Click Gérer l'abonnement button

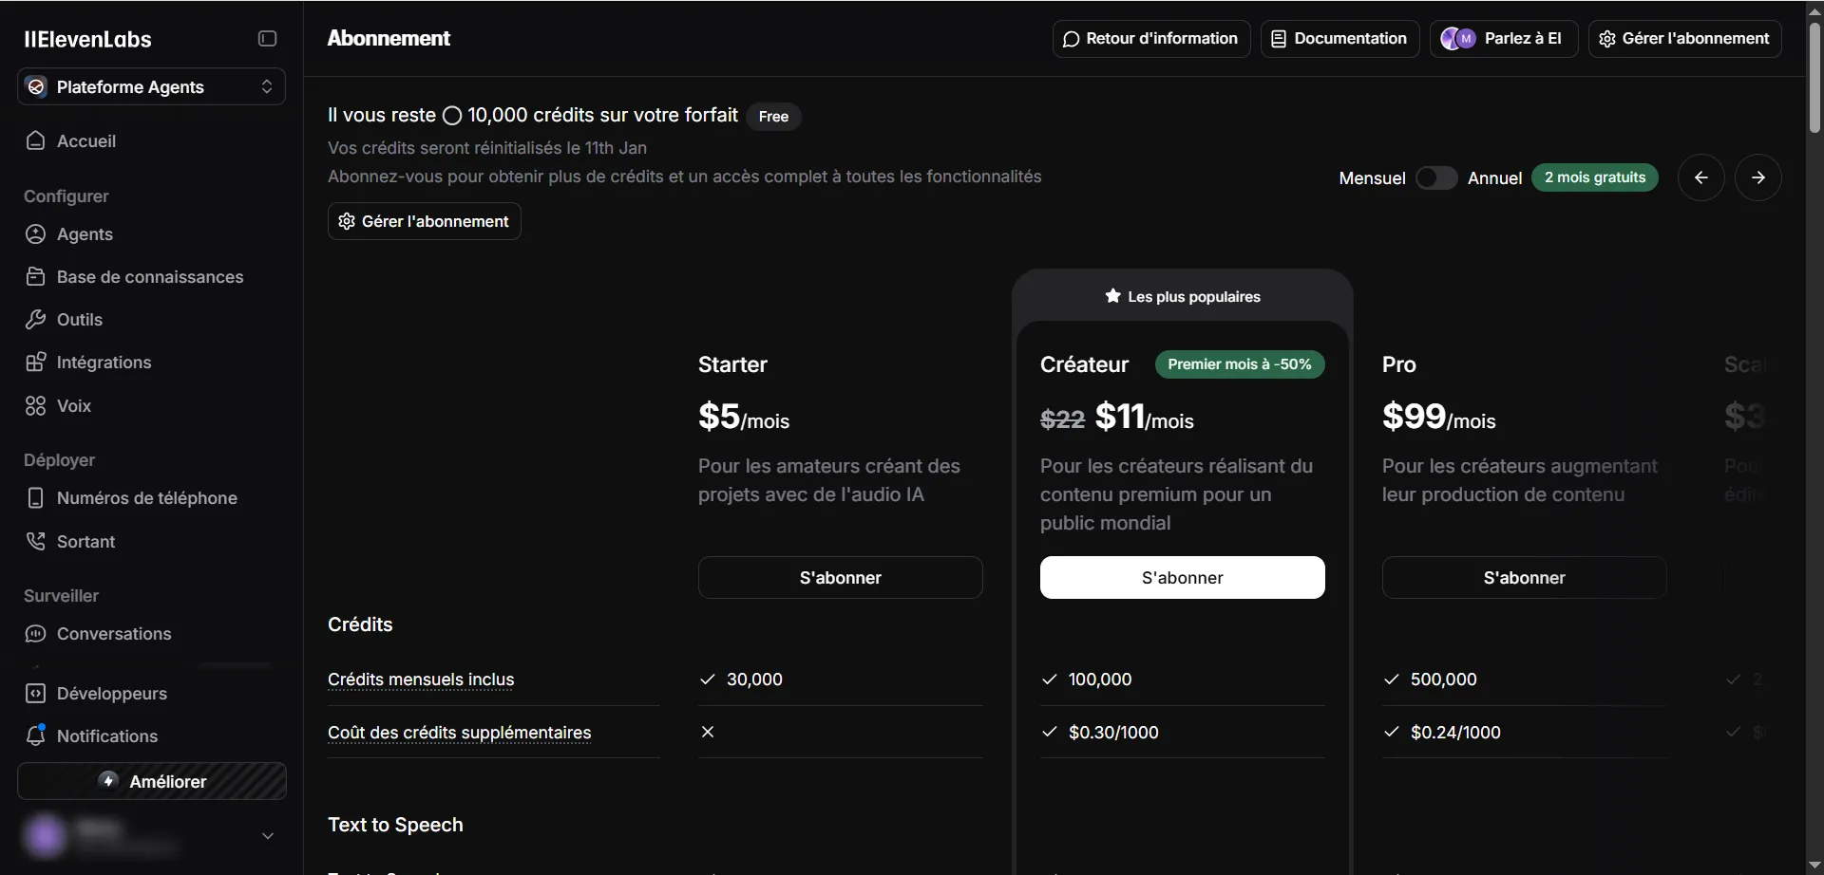(424, 221)
